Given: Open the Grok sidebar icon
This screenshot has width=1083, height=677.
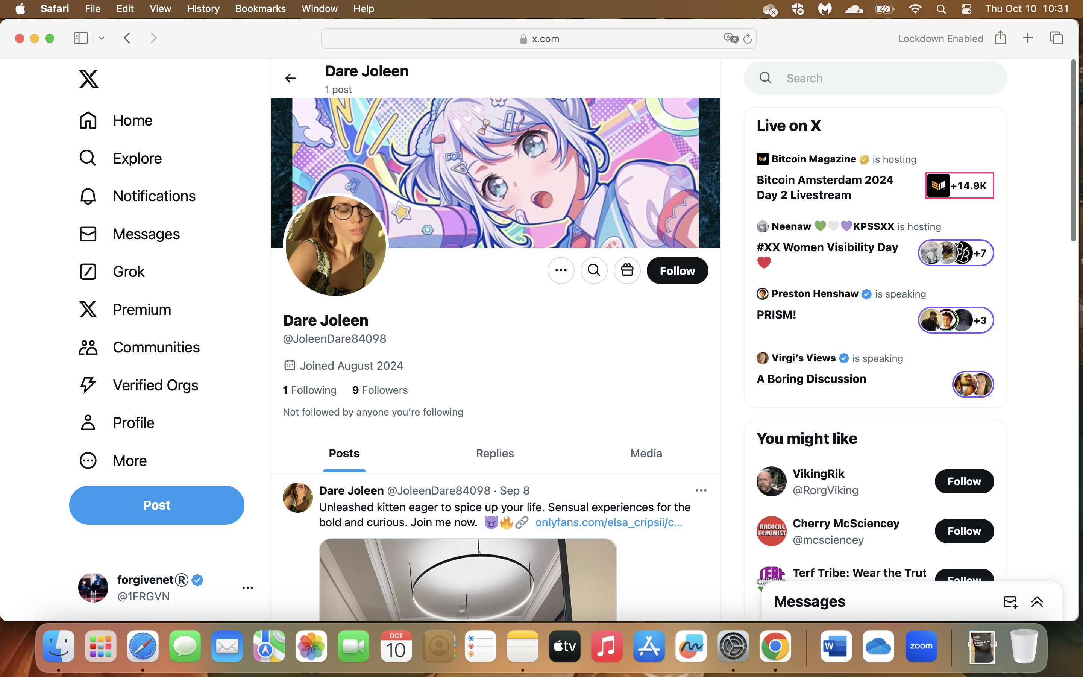Looking at the screenshot, I should point(88,272).
